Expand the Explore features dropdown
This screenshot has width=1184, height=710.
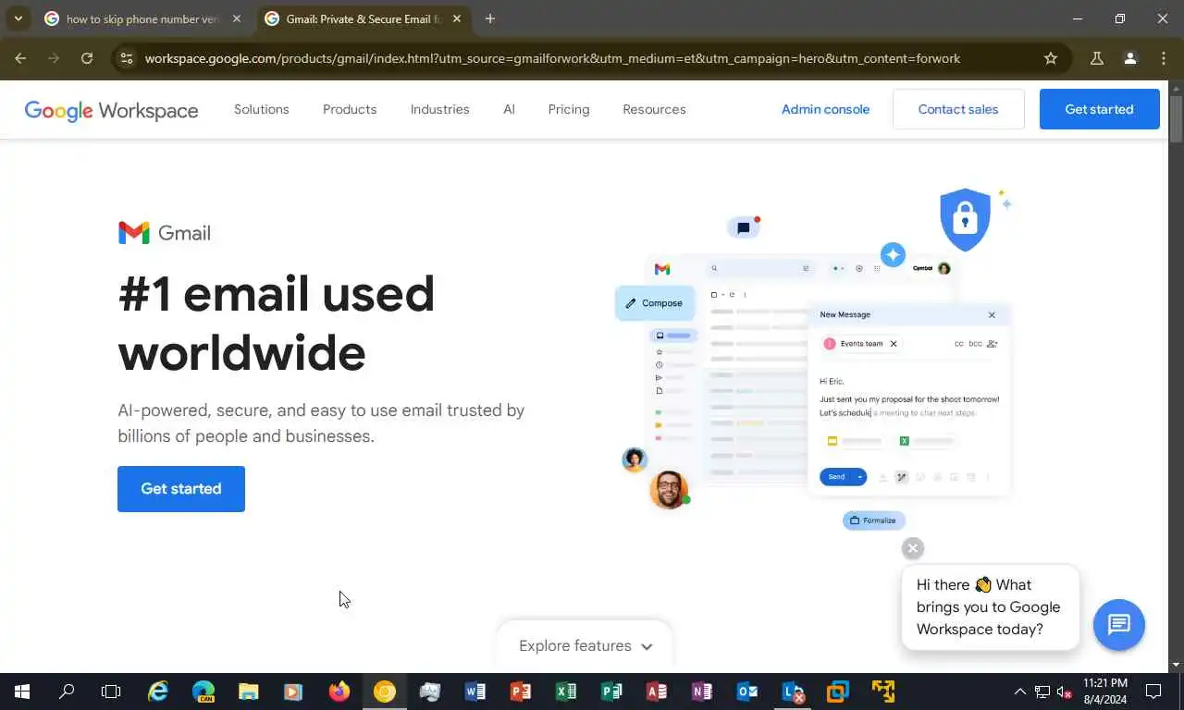pyautogui.click(x=586, y=645)
